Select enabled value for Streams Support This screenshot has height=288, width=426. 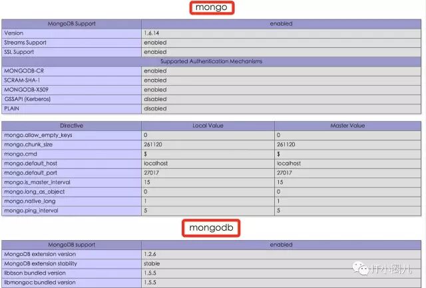[155, 43]
